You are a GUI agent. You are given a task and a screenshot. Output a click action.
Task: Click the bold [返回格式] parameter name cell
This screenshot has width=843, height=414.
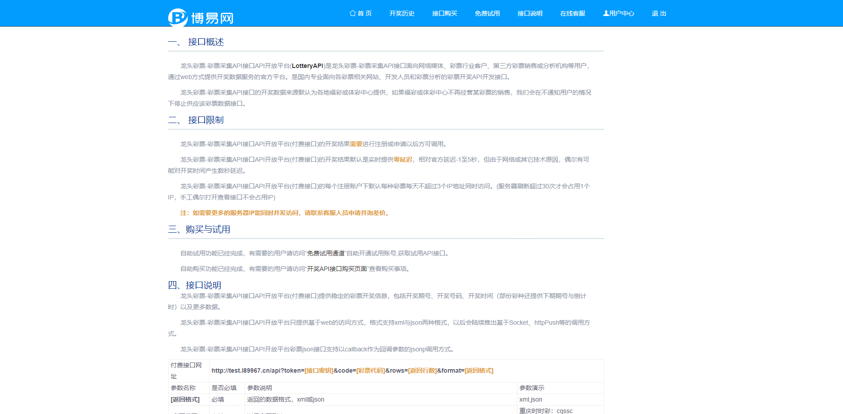189,399
